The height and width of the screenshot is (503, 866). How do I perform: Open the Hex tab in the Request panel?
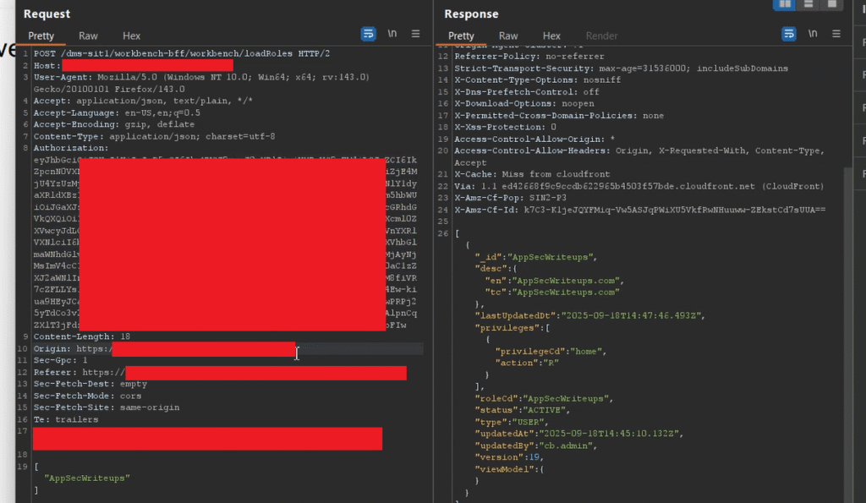point(131,36)
